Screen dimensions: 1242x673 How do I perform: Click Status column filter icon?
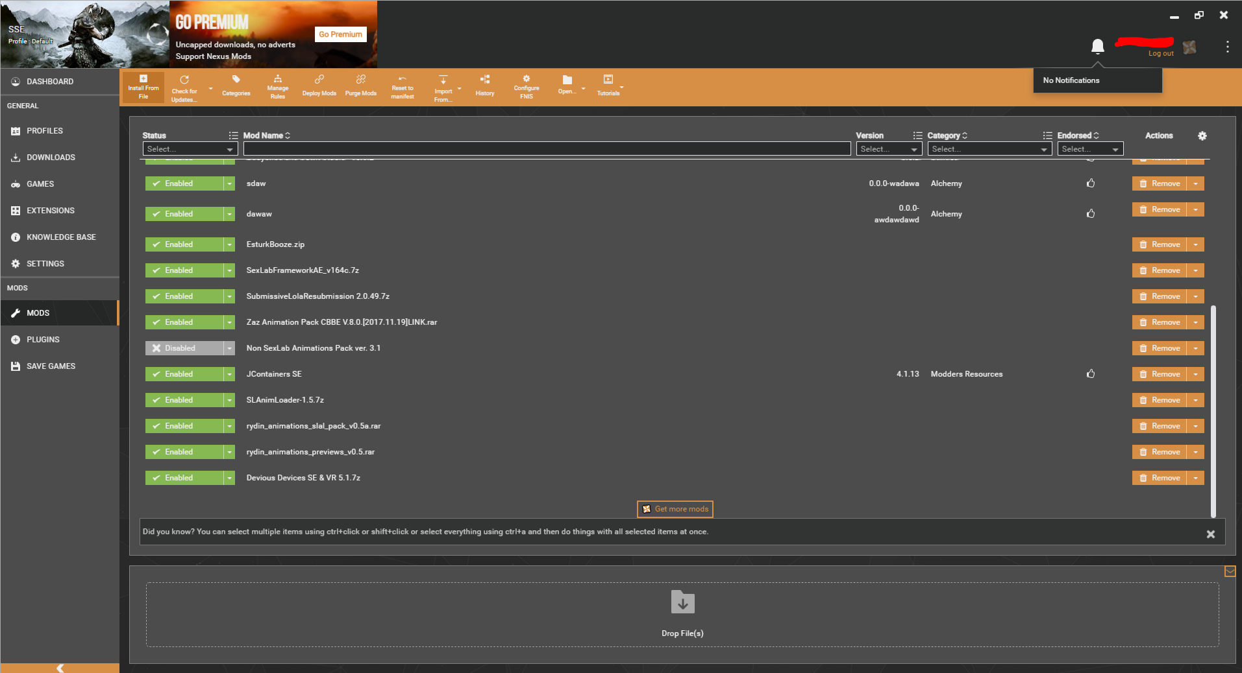pyautogui.click(x=233, y=136)
